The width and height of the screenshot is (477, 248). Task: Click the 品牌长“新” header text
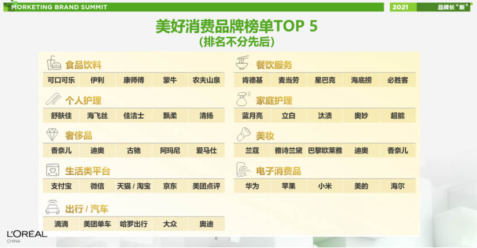(x=453, y=7)
